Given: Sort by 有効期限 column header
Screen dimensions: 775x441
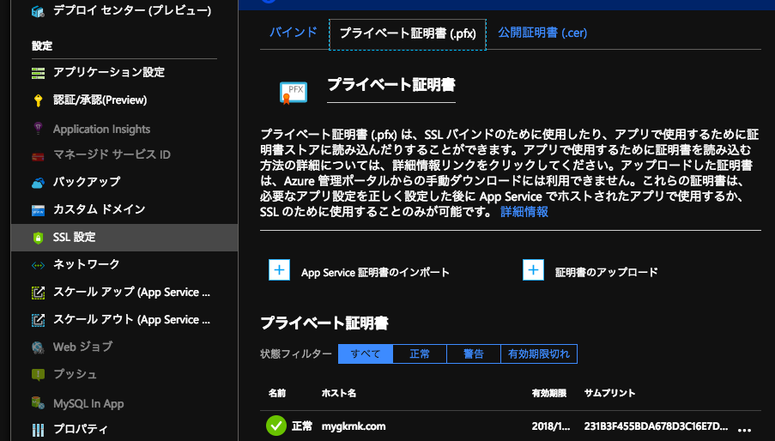Looking at the screenshot, I should [548, 393].
